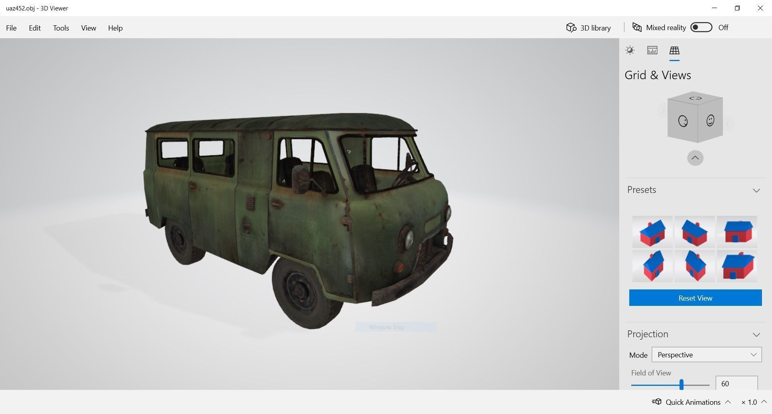
Task: Select the Grid & Views tab icon
Action: 674,50
